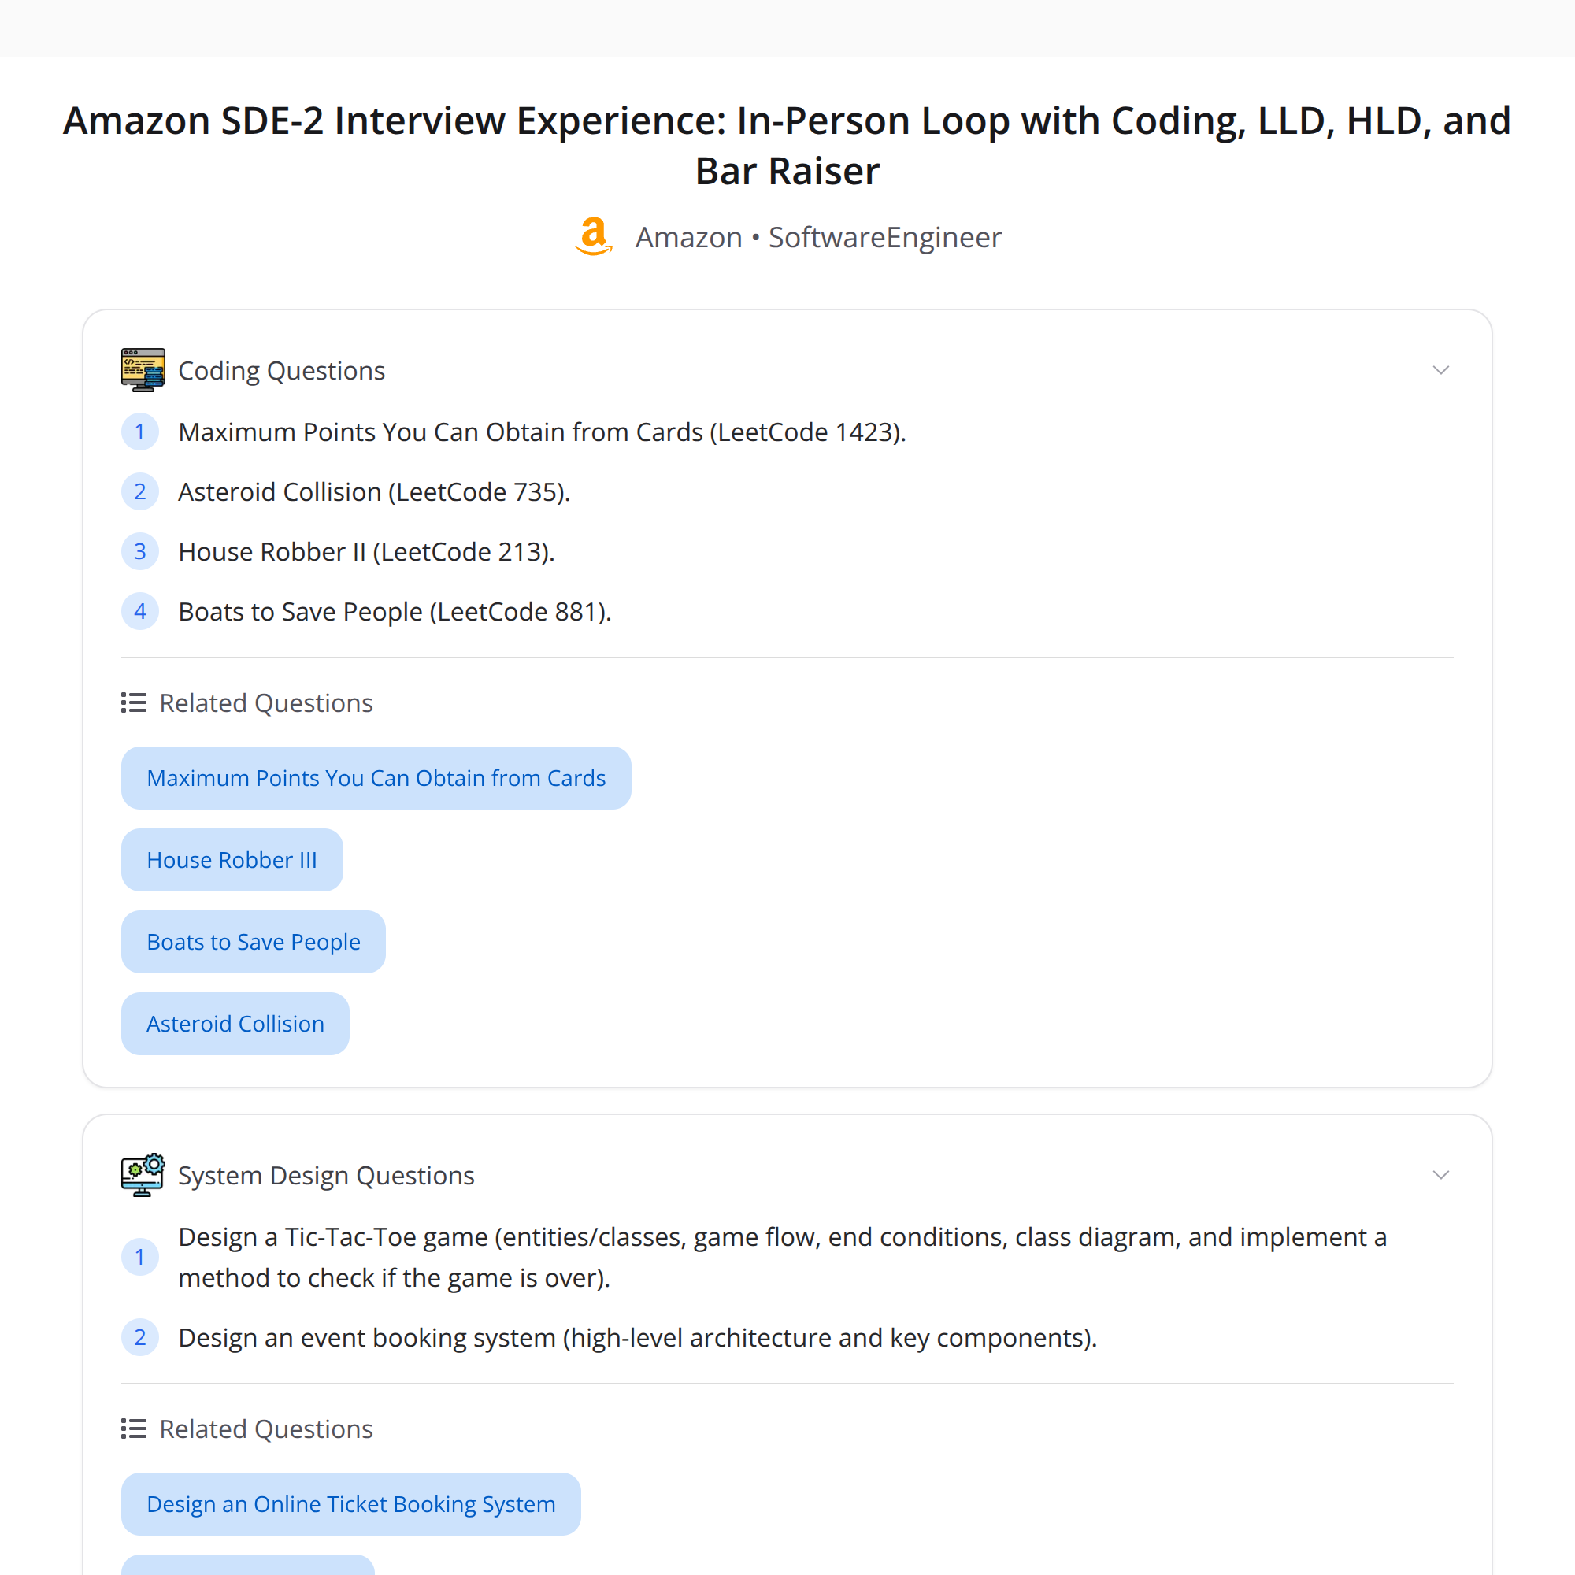Collapse the Coding Questions section
Screen dimensions: 1575x1575
click(x=1441, y=369)
